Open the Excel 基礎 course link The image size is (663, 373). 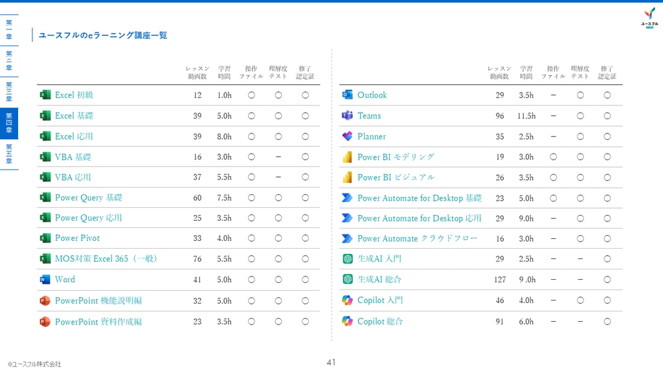[74, 116]
